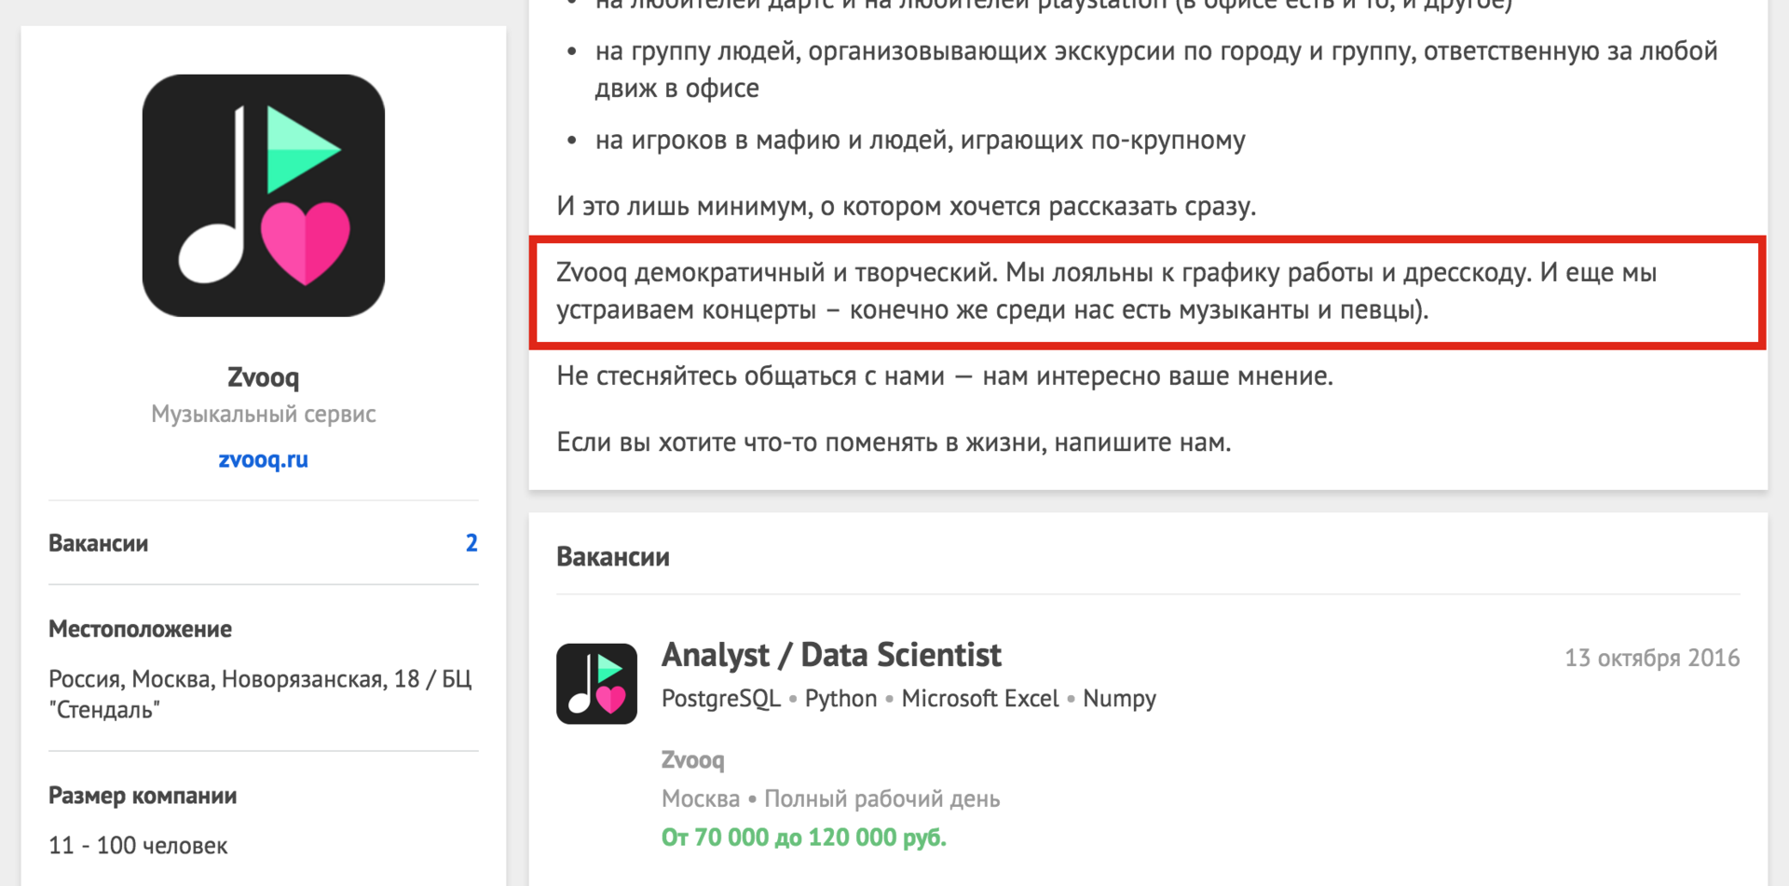1789x886 pixels.
Task: Click the vacancies count showing 2
Action: 471,543
